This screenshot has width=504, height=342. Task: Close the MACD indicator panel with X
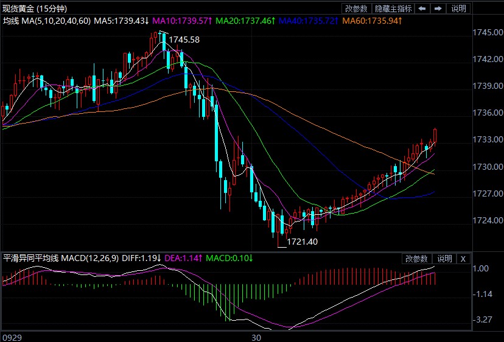click(463, 259)
